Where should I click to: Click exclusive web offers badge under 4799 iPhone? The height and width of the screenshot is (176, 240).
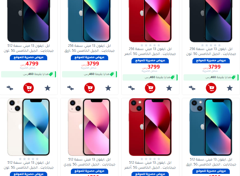[x=29, y=57]
